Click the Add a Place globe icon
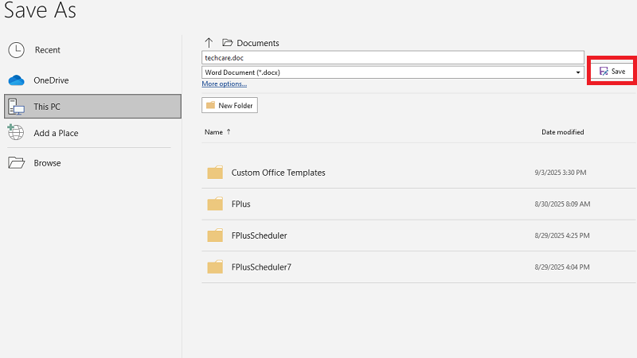The height and width of the screenshot is (358, 637). [x=16, y=133]
